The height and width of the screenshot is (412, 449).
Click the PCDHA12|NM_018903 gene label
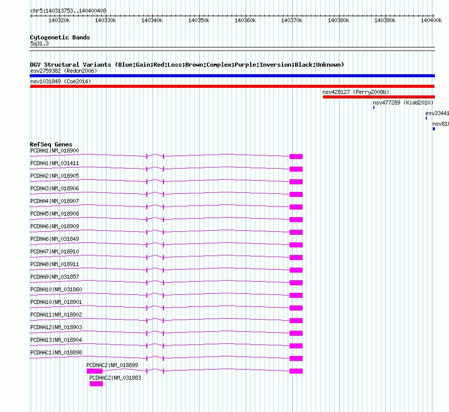(56, 327)
